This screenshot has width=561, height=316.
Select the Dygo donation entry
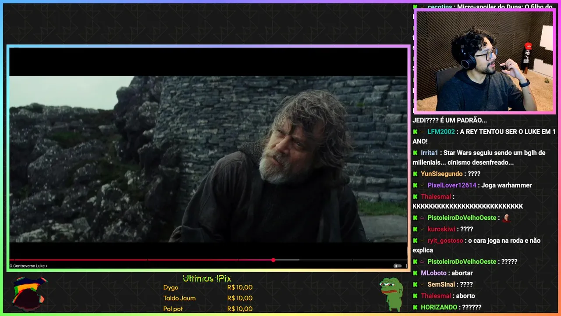(208, 287)
